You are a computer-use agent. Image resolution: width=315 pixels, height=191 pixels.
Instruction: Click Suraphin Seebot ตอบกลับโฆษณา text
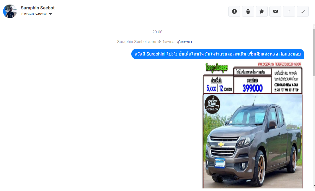[x=146, y=42]
